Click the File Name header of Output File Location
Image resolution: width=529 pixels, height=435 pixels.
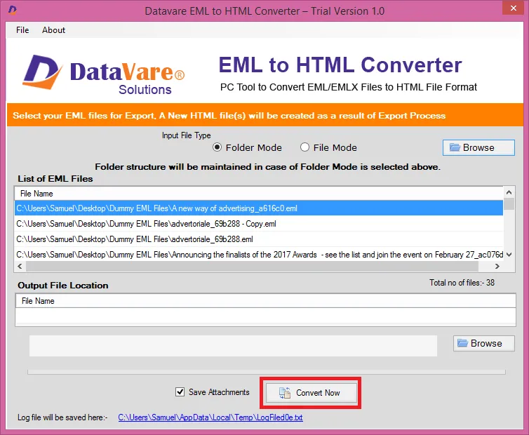pos(265,301)
